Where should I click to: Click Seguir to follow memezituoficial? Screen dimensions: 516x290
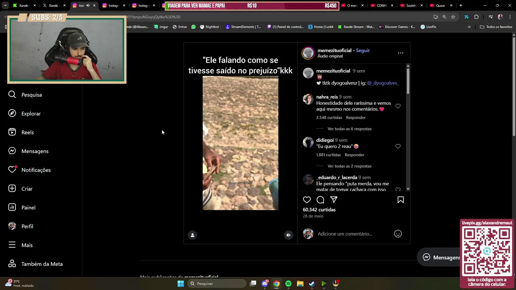363,50
